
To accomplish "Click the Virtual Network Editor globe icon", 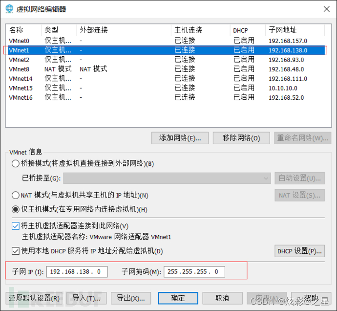I will tap(9, 9).
